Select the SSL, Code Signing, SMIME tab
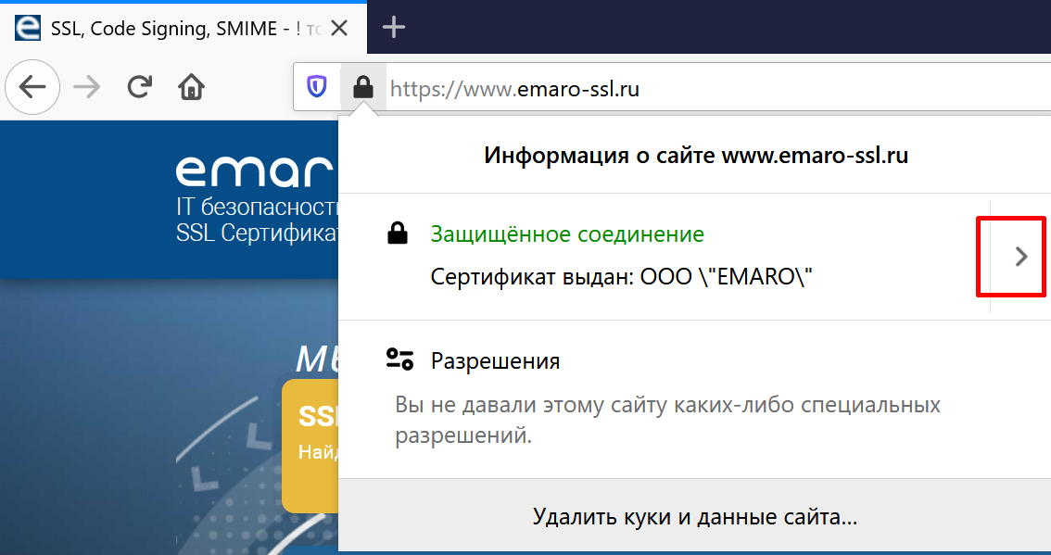1051x555 pixels. tap(184, 28)
